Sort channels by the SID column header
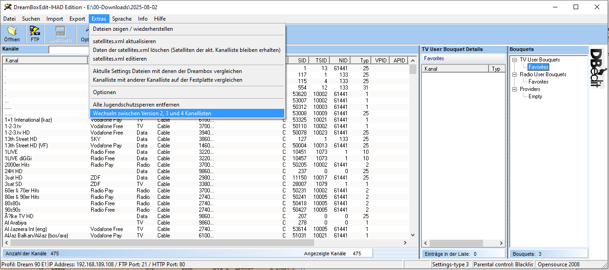The image size is (609, 270). tap(298, 61)
